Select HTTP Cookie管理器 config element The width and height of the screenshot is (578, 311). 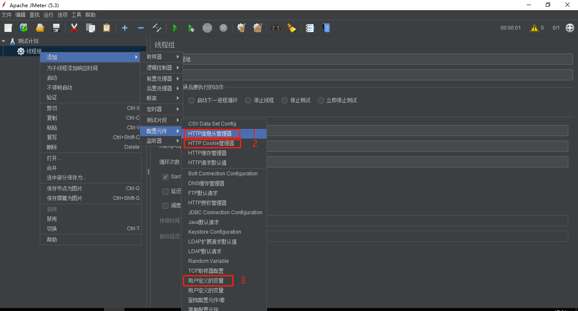point(224,143)
